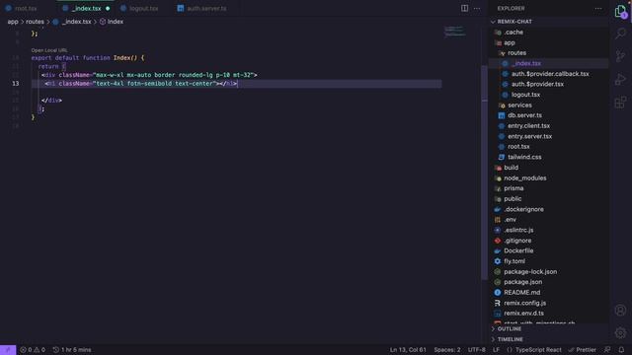Open the notifications bell in status bar
Screen dimensions: 632x355
click(x=621, y=350)
